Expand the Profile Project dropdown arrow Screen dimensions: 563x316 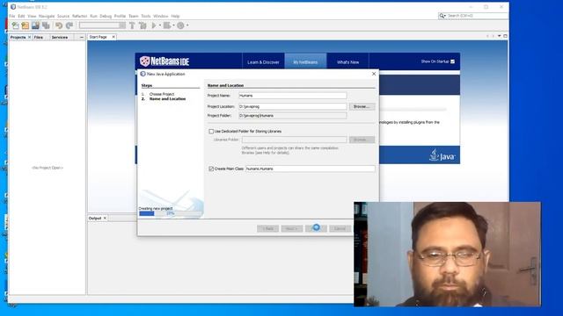click(187, 25)
